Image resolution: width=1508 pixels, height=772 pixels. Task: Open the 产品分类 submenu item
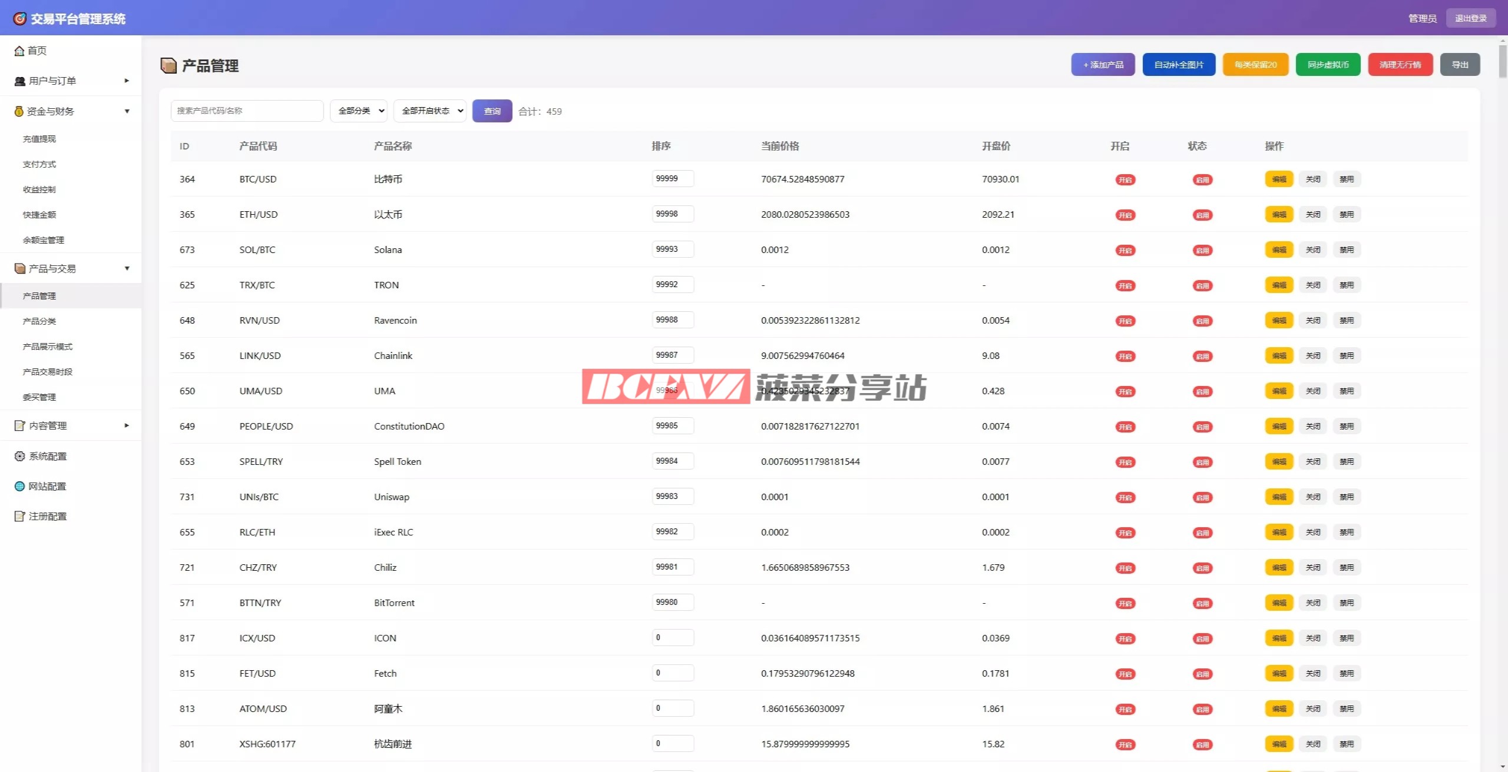point(39,321)
